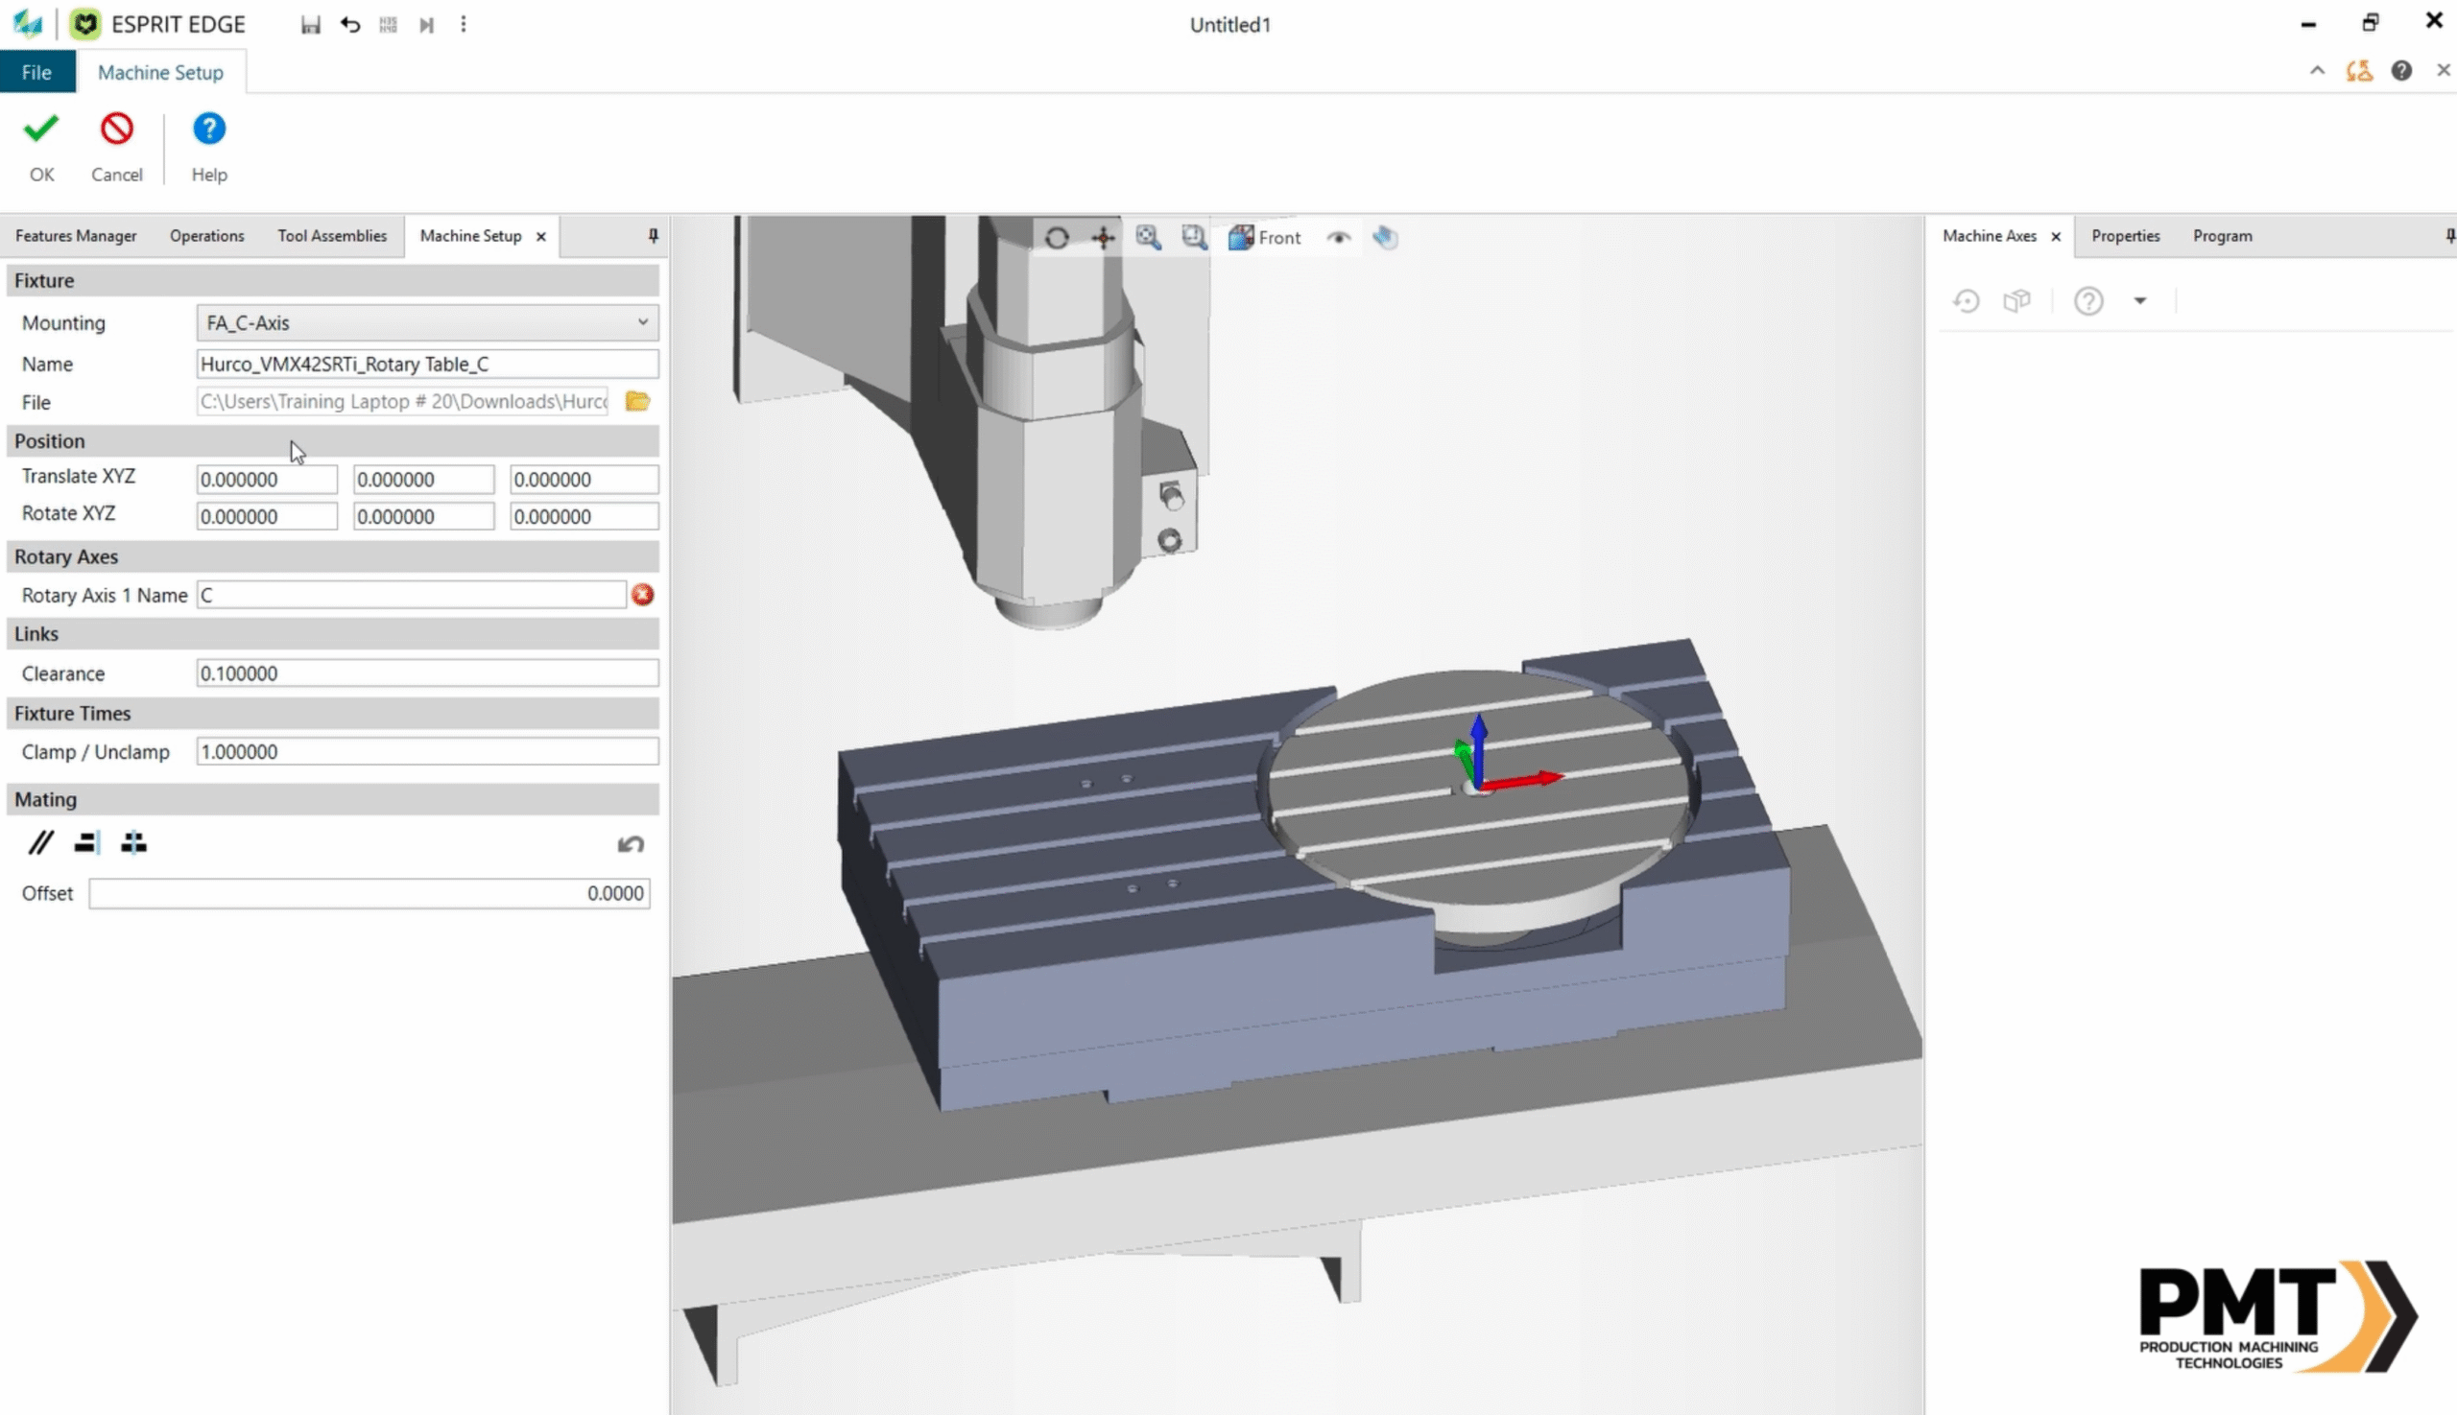This screenshot has width=2457, height=1415.
Task: Open the Mounting dropdown FA_C-Axis
Action: click(428, 322)
